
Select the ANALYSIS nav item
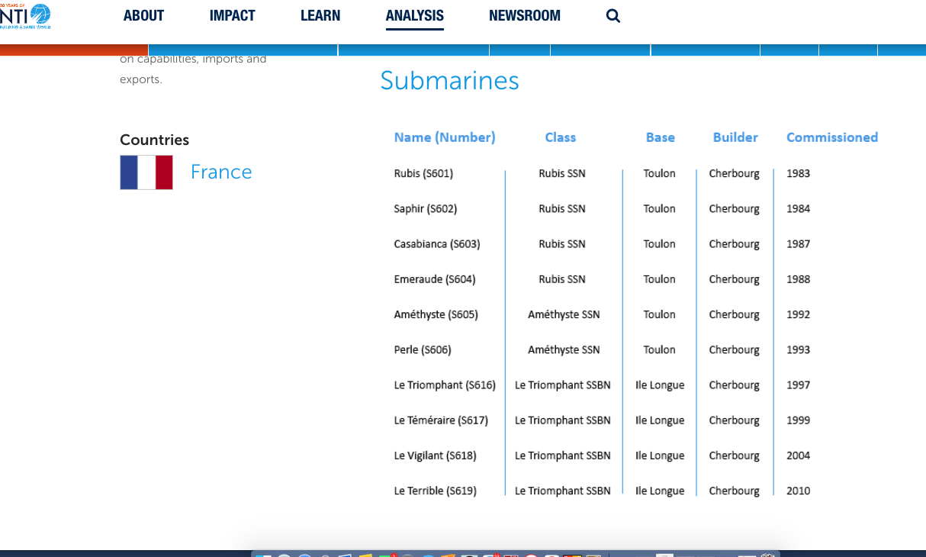pyautogui.click(x=415, y=15)
